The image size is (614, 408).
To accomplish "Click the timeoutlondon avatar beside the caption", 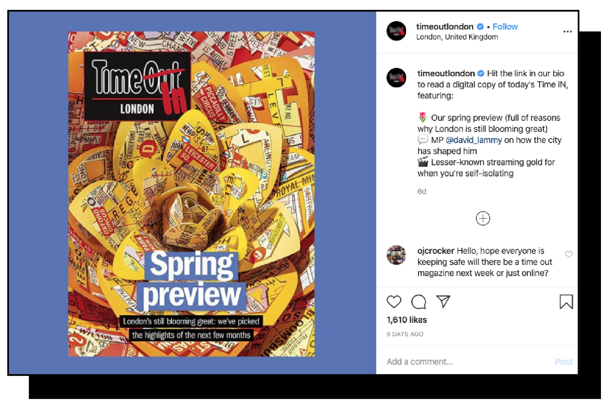I will 396,78.
